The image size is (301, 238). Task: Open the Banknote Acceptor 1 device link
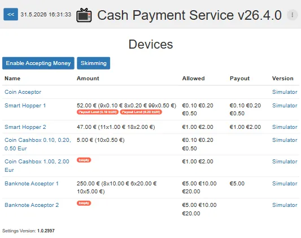point(32,184)
